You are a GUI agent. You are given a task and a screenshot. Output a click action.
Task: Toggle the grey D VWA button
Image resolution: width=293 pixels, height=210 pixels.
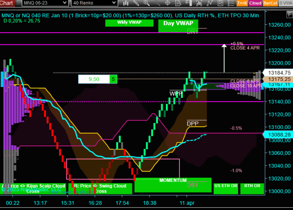(x=285, y=3)
